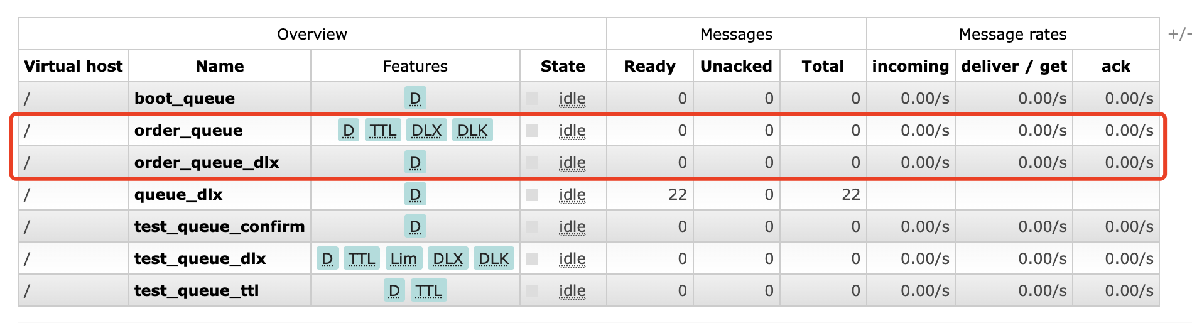Open the test_queue_confirm queue link
Viewport: 1192px width, 323px height.
(x=219, y=226)
